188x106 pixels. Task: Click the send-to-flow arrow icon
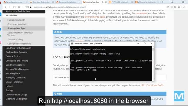coord(175,7)
